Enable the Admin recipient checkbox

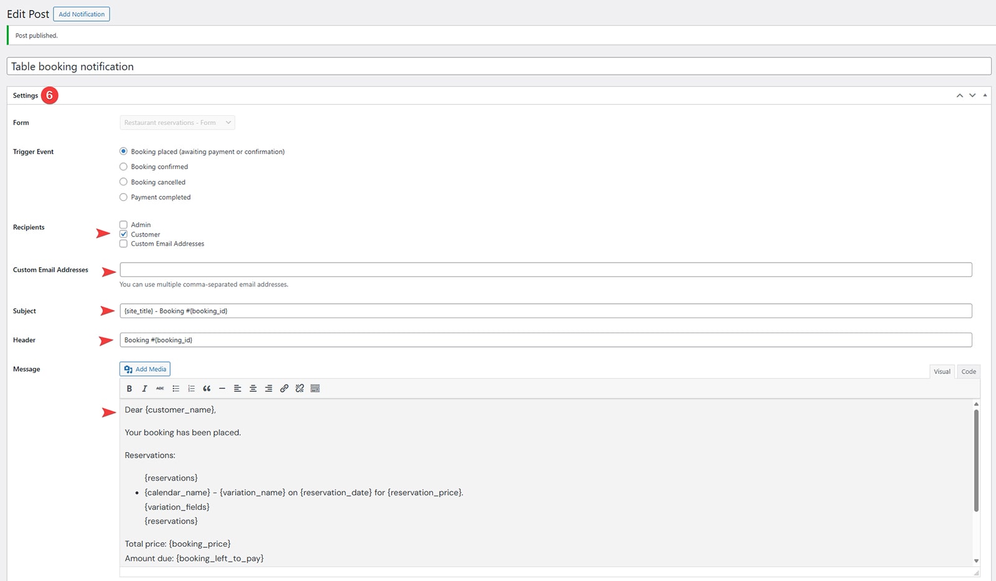coord(123,225)
